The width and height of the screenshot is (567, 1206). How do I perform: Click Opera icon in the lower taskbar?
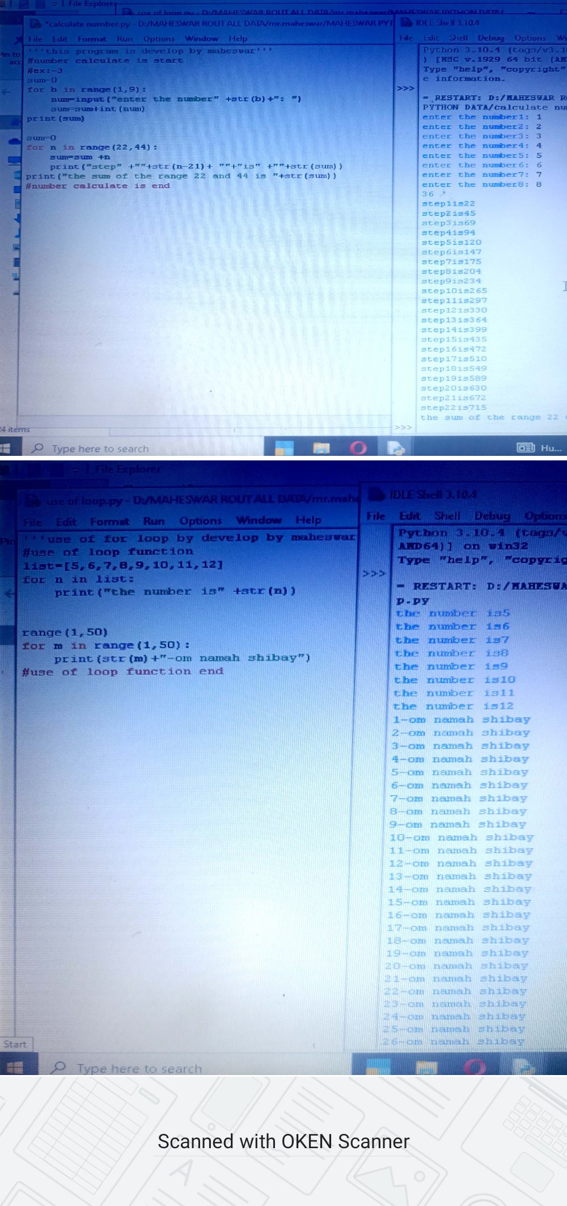pyautogui.click(x=475, y=1068)
